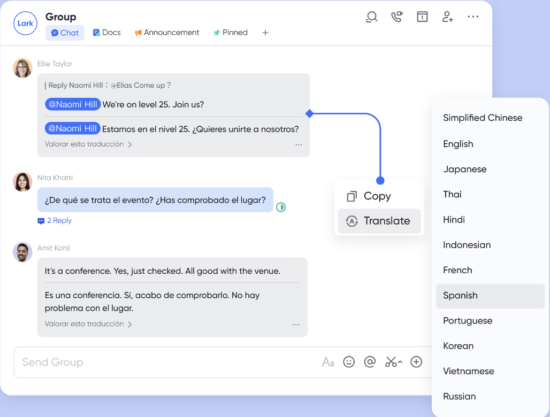Add a new tab with plus icon
550x417 pixels.
265,33
